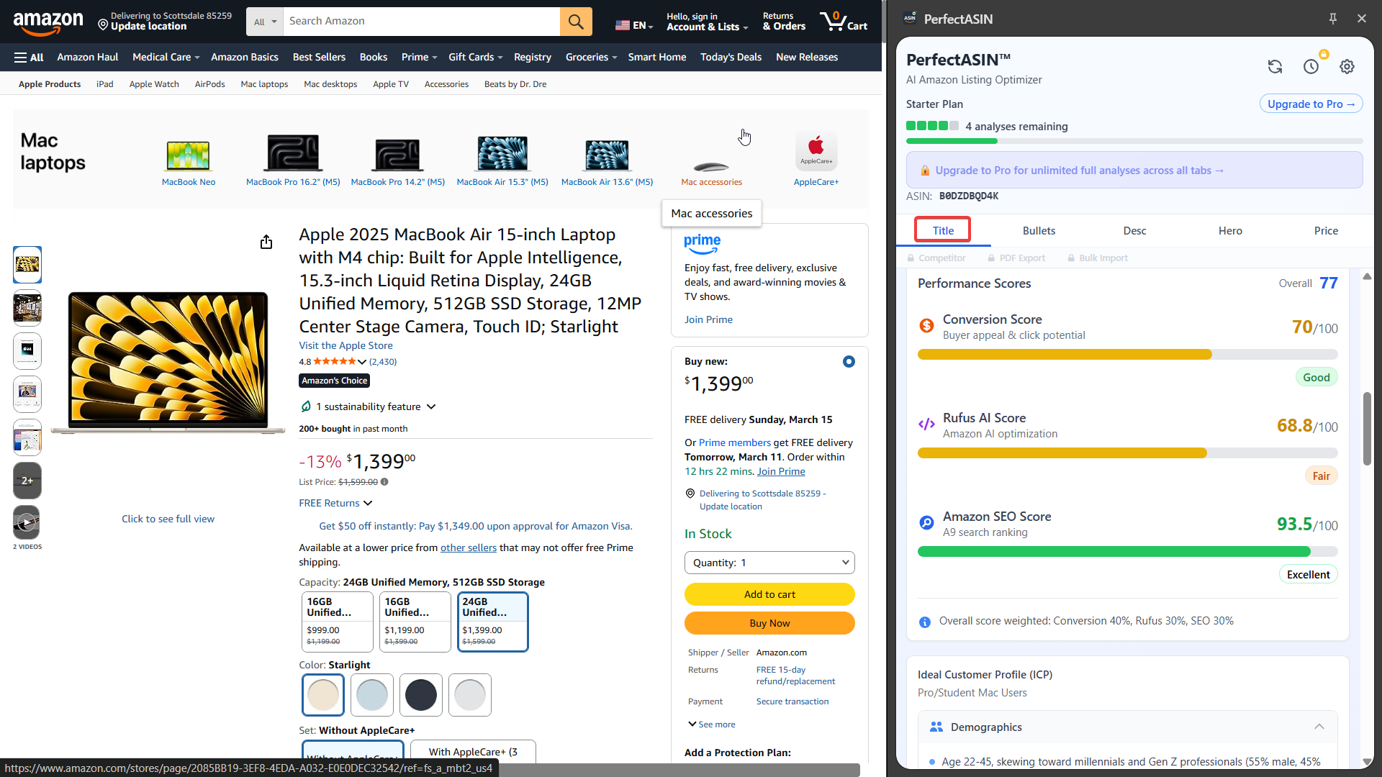The width and height of the screenshot is (1382, 777).
Task: Open the All hamburger menu
Action: coord(29,58)
